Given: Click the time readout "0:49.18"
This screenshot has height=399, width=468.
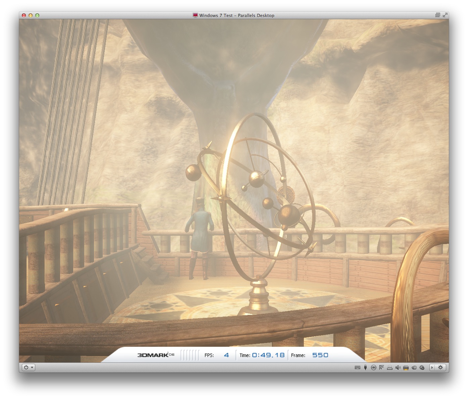Looking at the screenshot, I should point(268,355).
